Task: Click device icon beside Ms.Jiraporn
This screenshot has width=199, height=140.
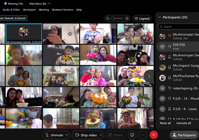Action: [x=169, y=67]
